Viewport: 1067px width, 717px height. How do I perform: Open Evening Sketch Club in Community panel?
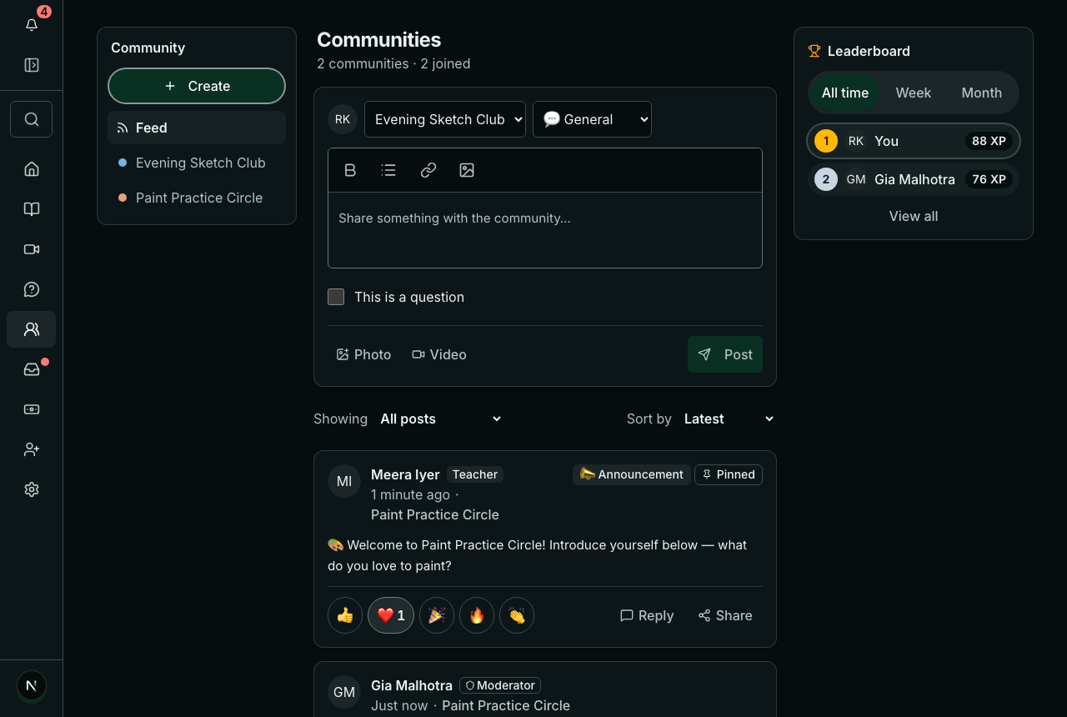click(x=197, y=163)
